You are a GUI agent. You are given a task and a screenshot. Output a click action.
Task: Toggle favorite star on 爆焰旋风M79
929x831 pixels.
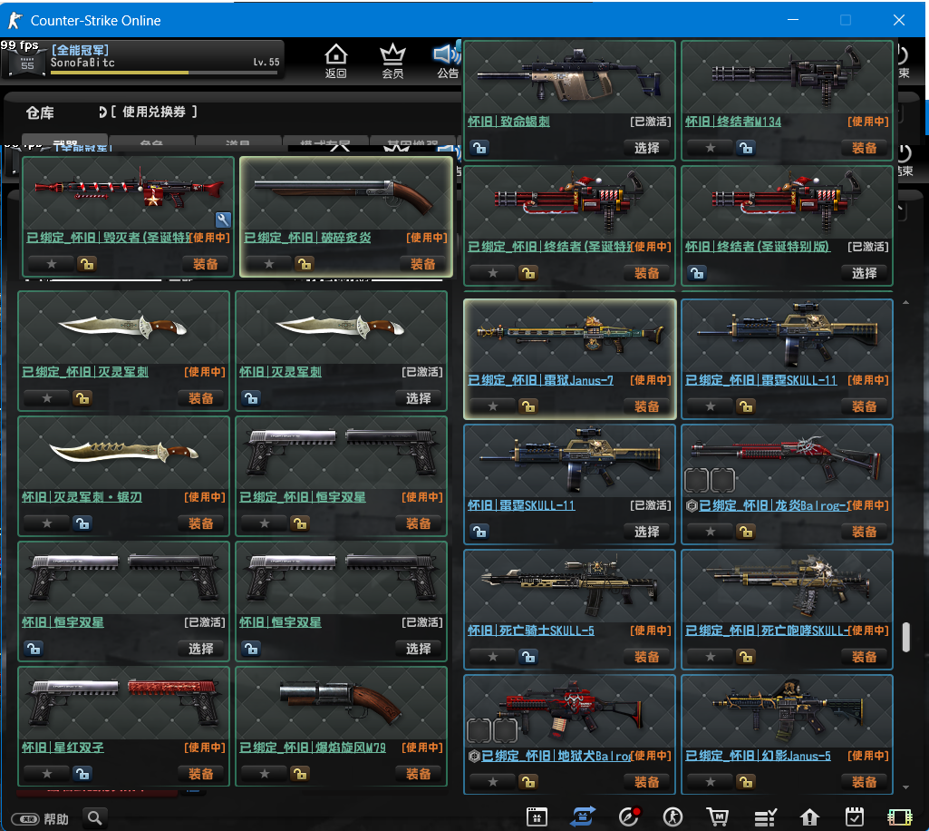pyautogui.click(x=265, y=774)
